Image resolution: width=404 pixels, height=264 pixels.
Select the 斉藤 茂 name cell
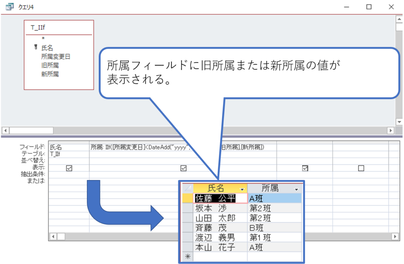pos(220,228)
